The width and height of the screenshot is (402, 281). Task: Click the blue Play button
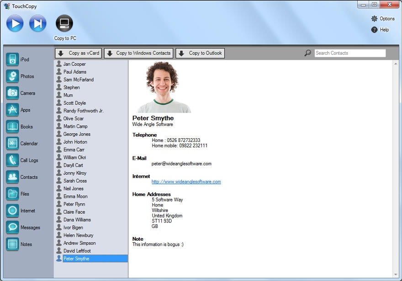coord(15,23)
